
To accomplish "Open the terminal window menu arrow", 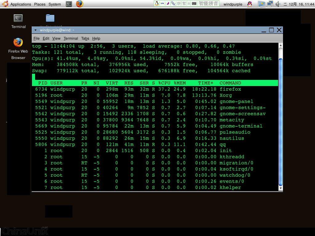I will pyautogui.click(x=35, y=30).
